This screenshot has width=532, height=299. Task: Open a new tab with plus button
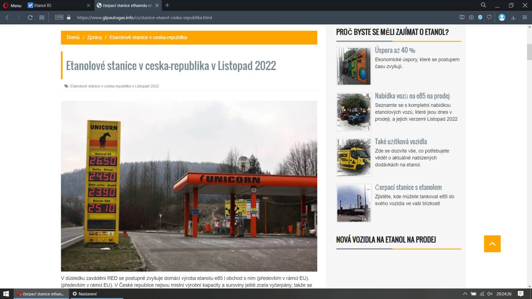167,5
